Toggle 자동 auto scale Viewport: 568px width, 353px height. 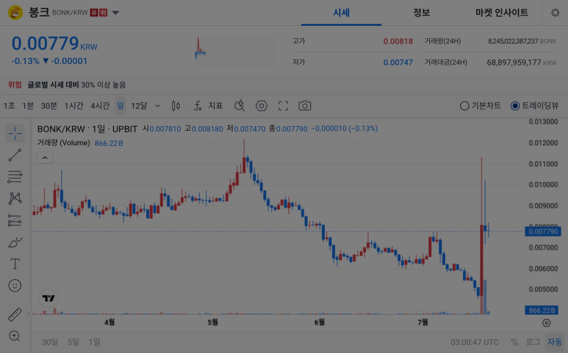[555, 342]
